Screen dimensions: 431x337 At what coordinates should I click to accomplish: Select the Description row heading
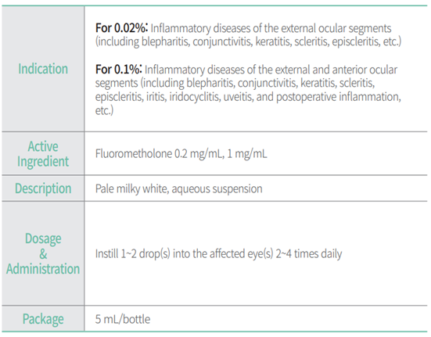coord(43,188)
